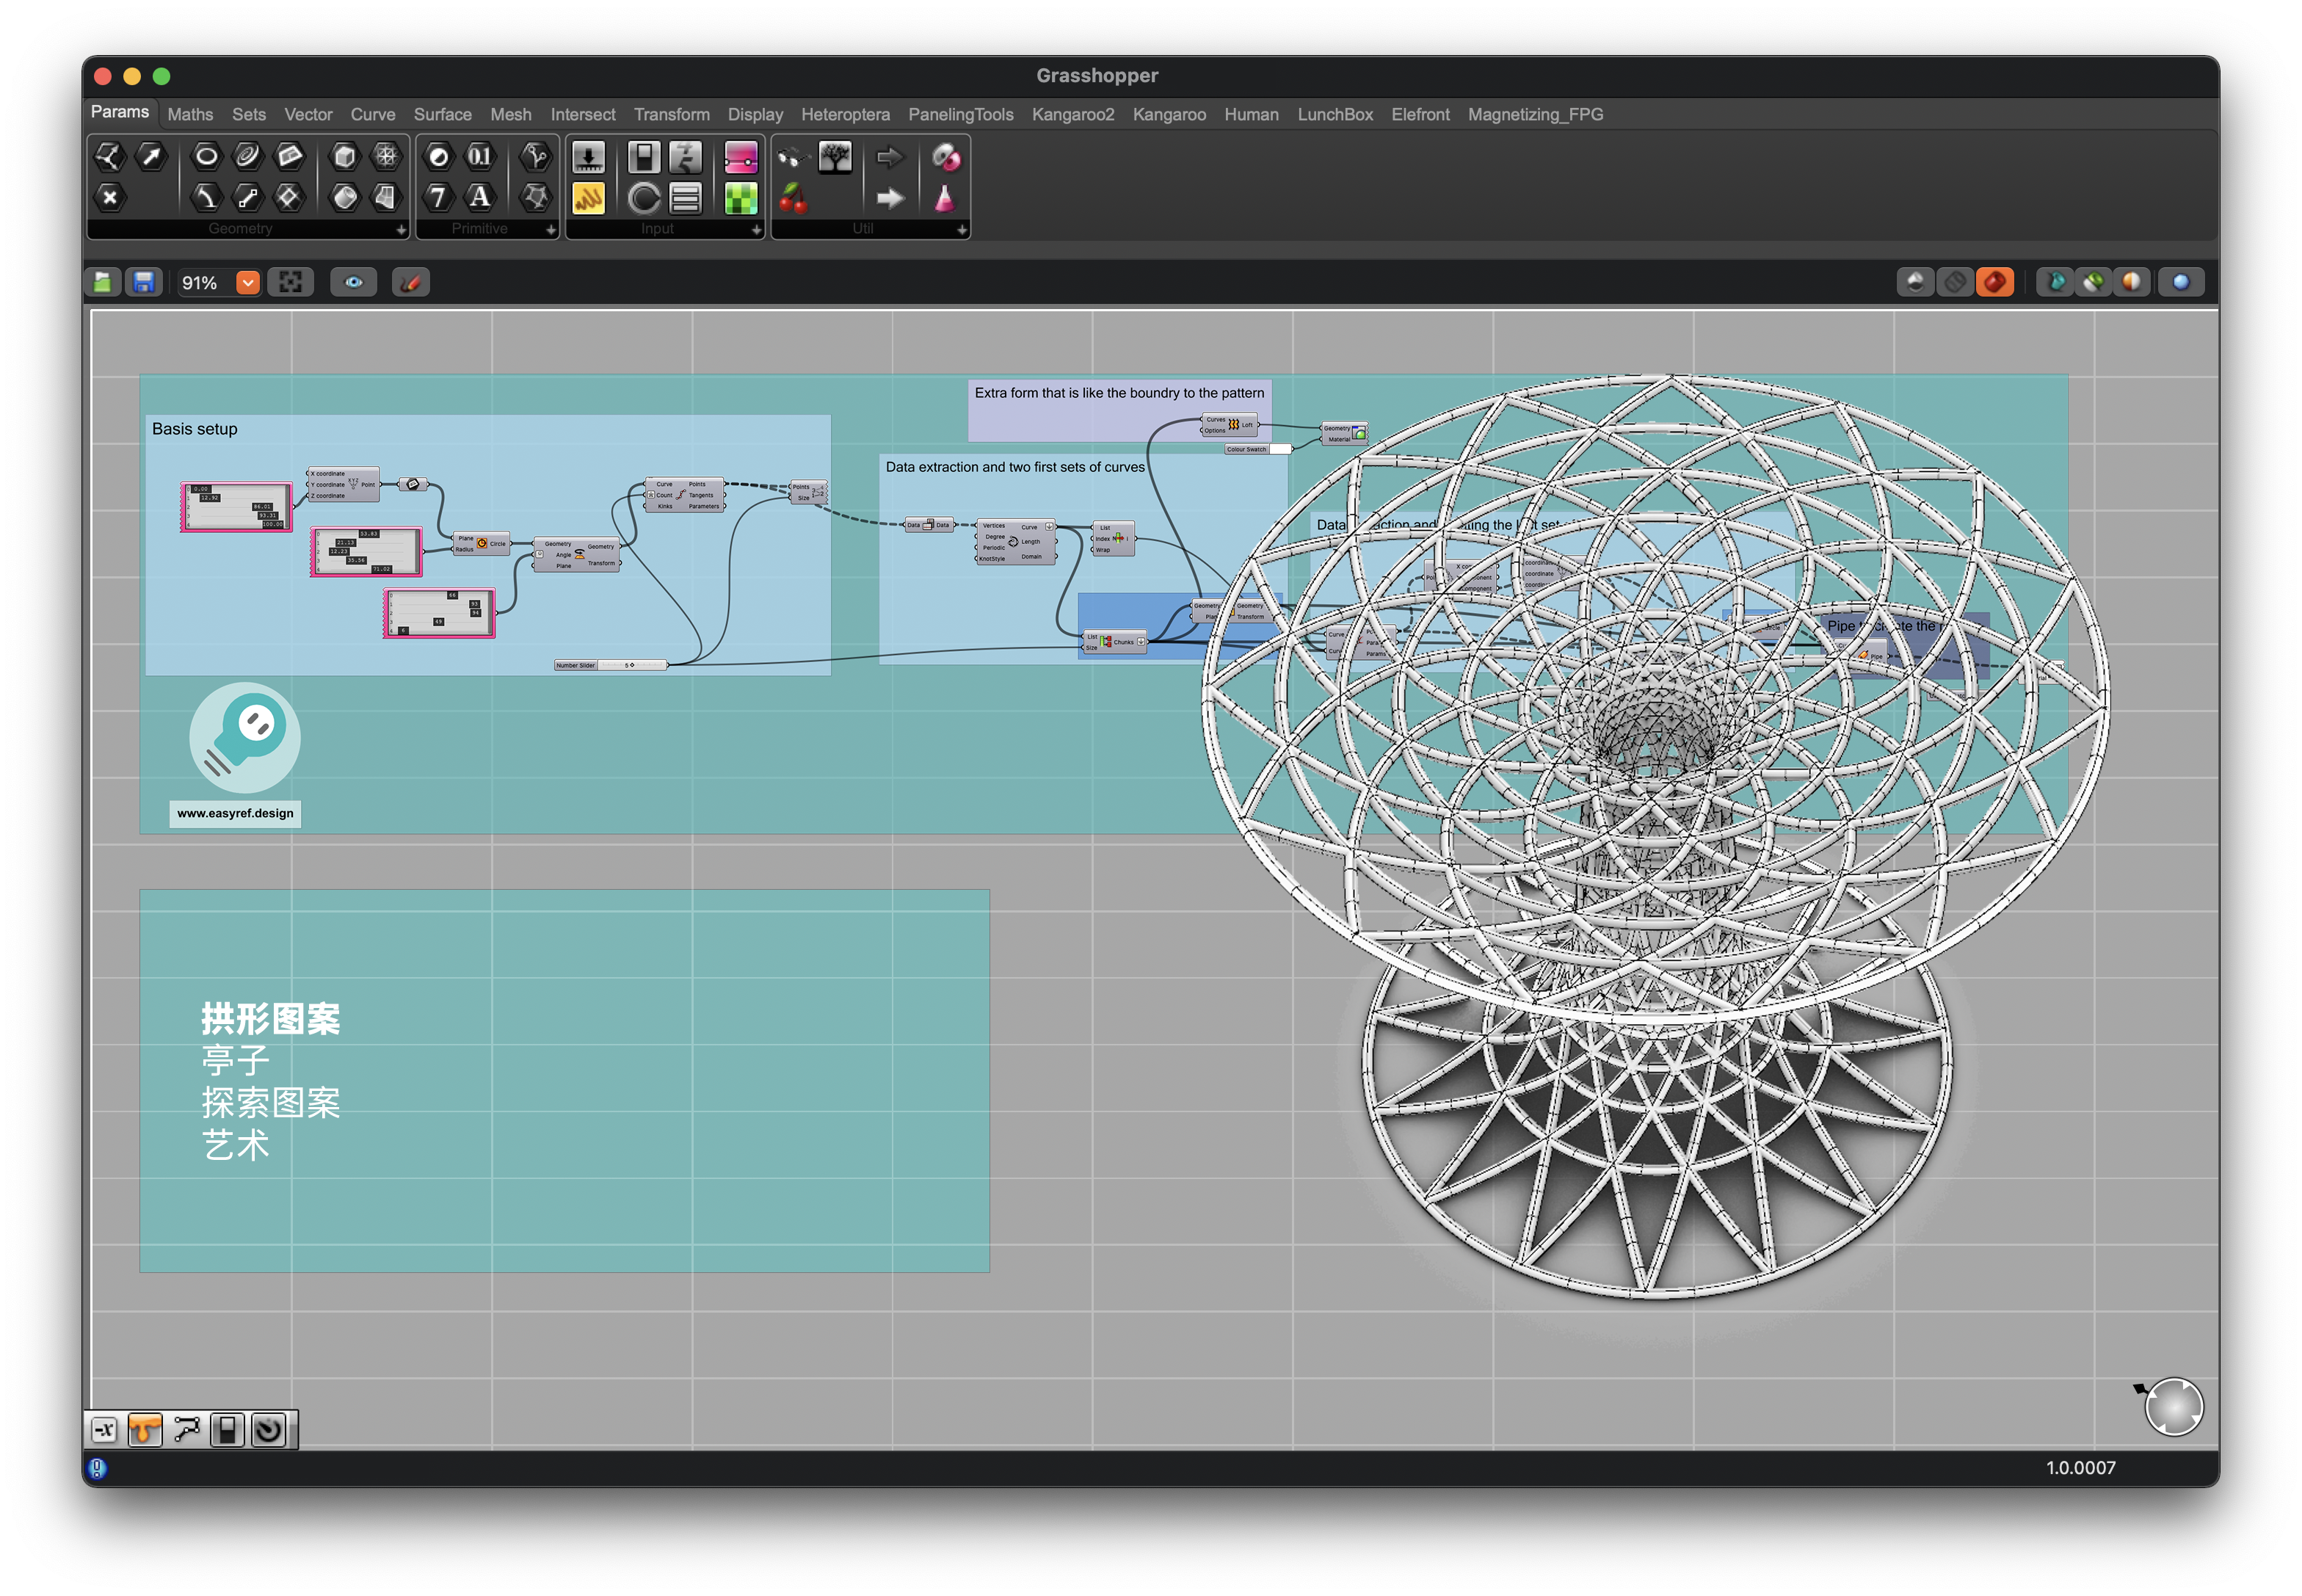Add a Number Slider component
The image size is (2302, 1596).
click(588, 156)
